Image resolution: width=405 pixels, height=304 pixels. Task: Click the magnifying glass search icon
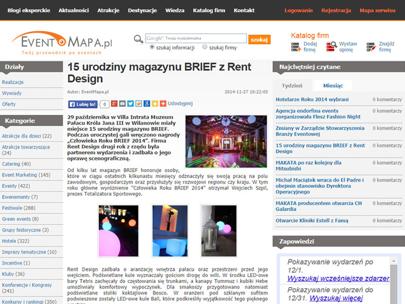138,39
